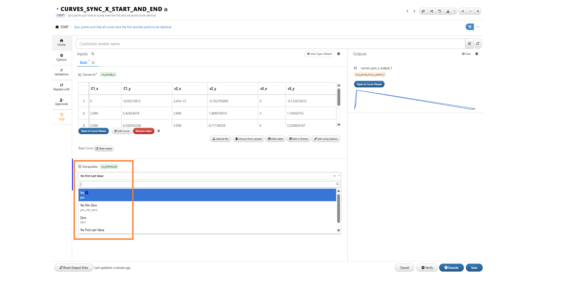Switch to the Basic inputs tab
561x292 pixels.
click(x=84, y=62)
